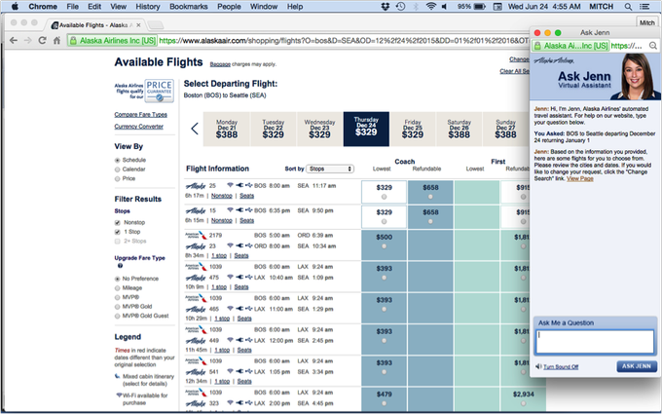Image resolution: width=662 pixels, height=414 pixels.
Task: Select Friday Dec 25 $329 date tab
Action: pyautogui.click(x=413, y=129)
